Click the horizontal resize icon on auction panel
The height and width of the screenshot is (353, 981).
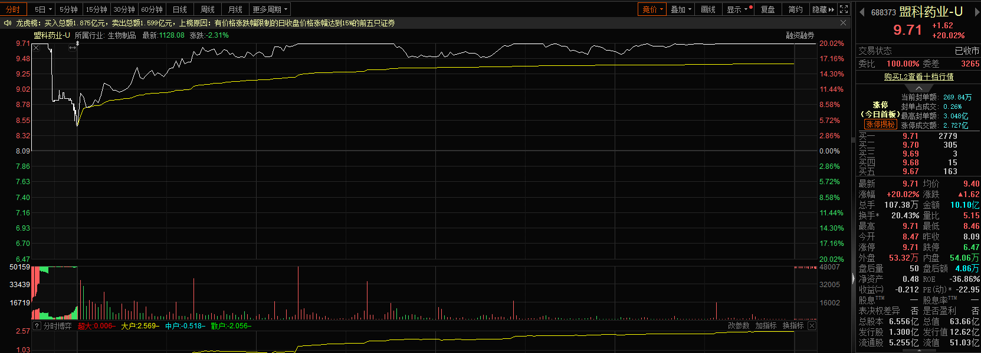(x=72, y=48)
